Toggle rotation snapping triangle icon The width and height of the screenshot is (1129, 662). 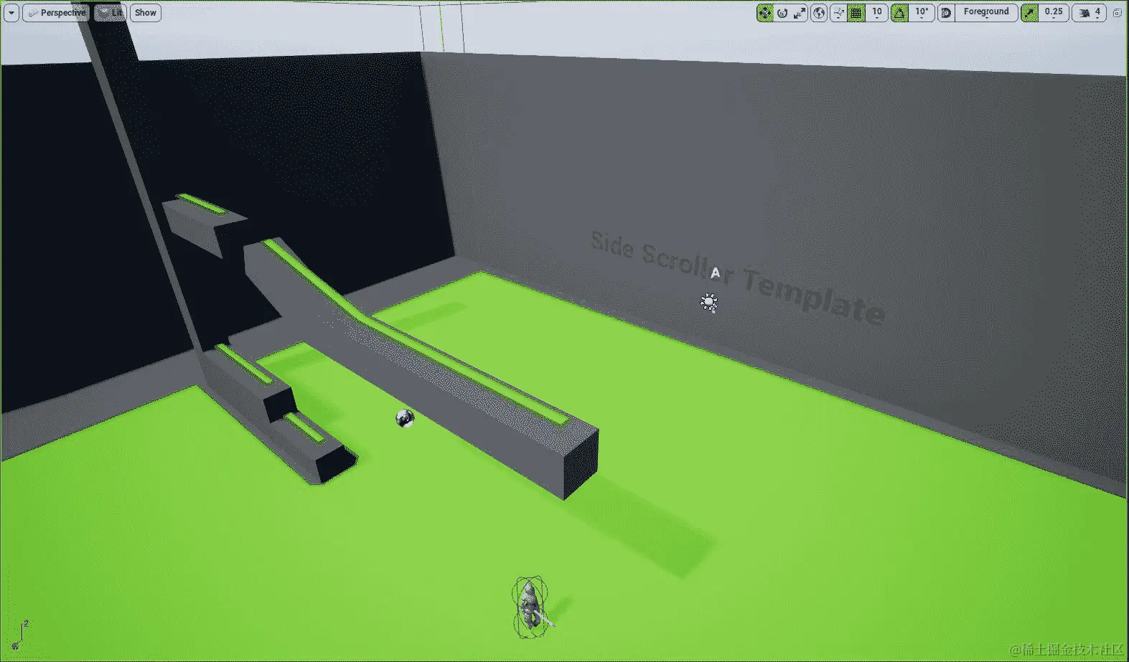(899, 13)
